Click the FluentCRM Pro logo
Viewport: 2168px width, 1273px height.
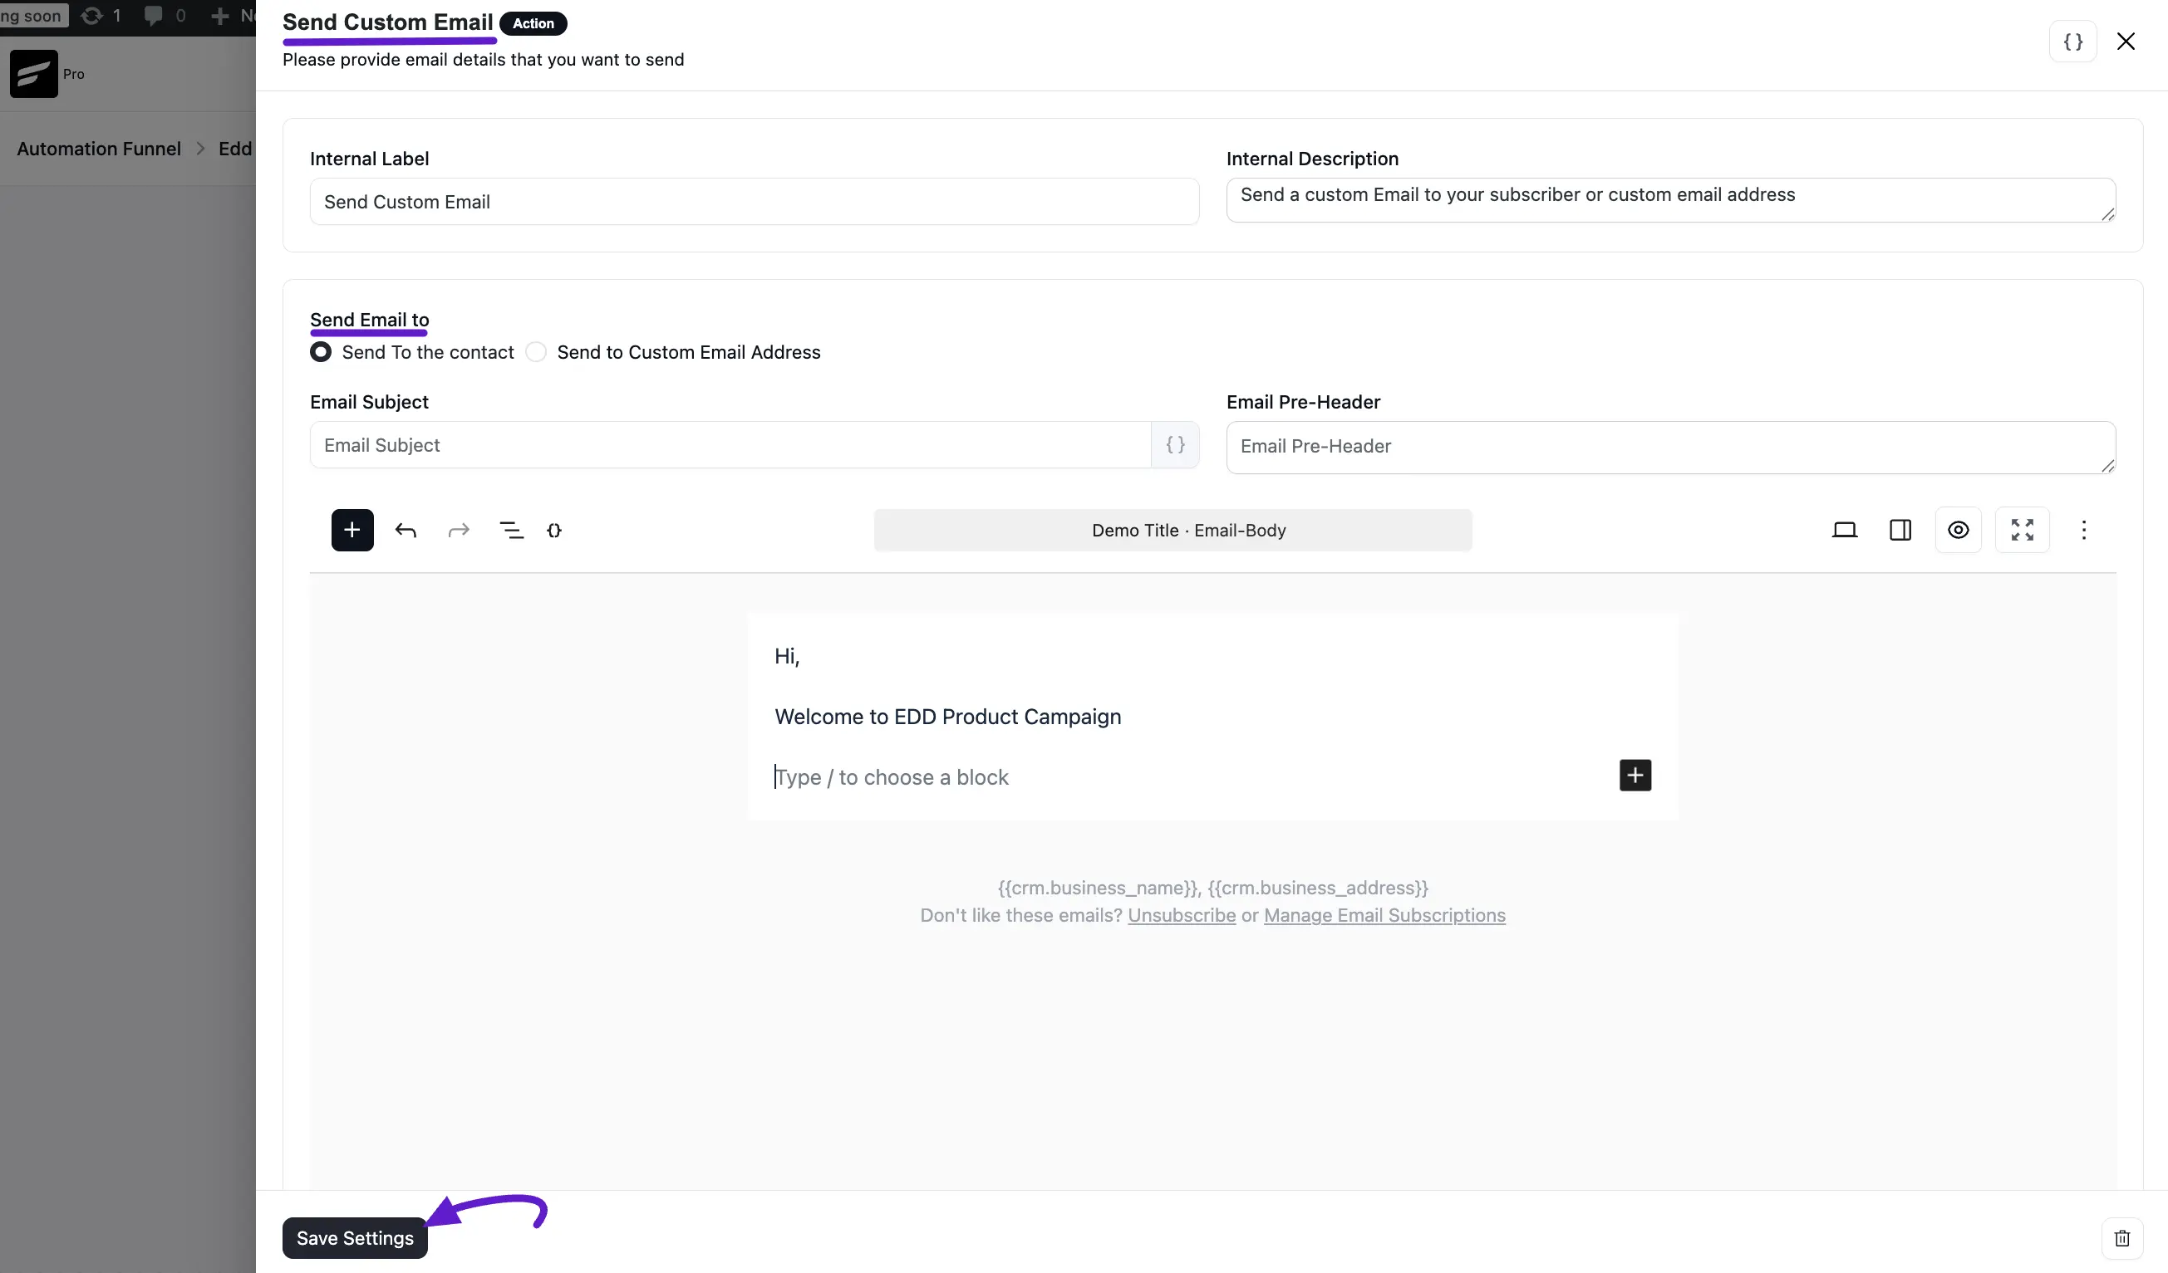33,74
